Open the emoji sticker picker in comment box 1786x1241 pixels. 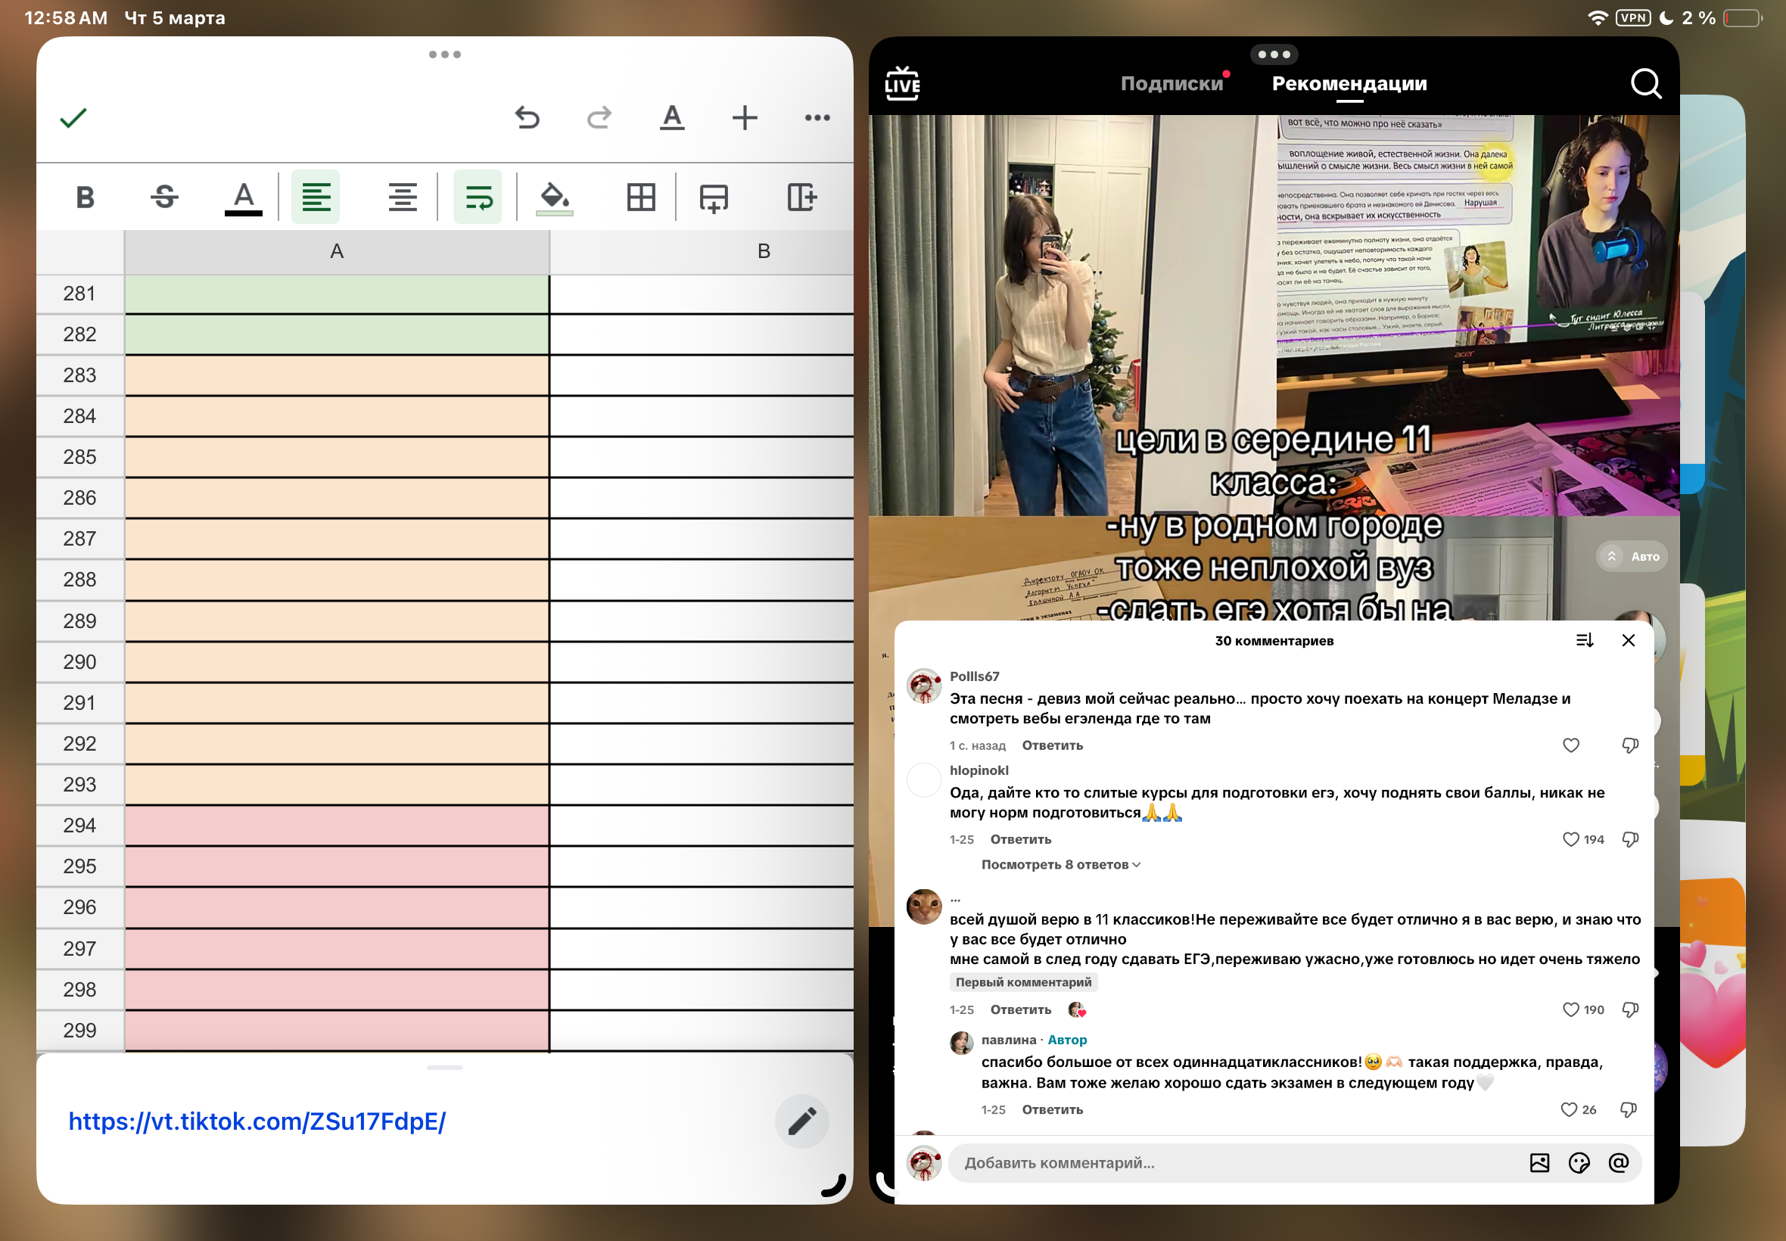1579,1163
